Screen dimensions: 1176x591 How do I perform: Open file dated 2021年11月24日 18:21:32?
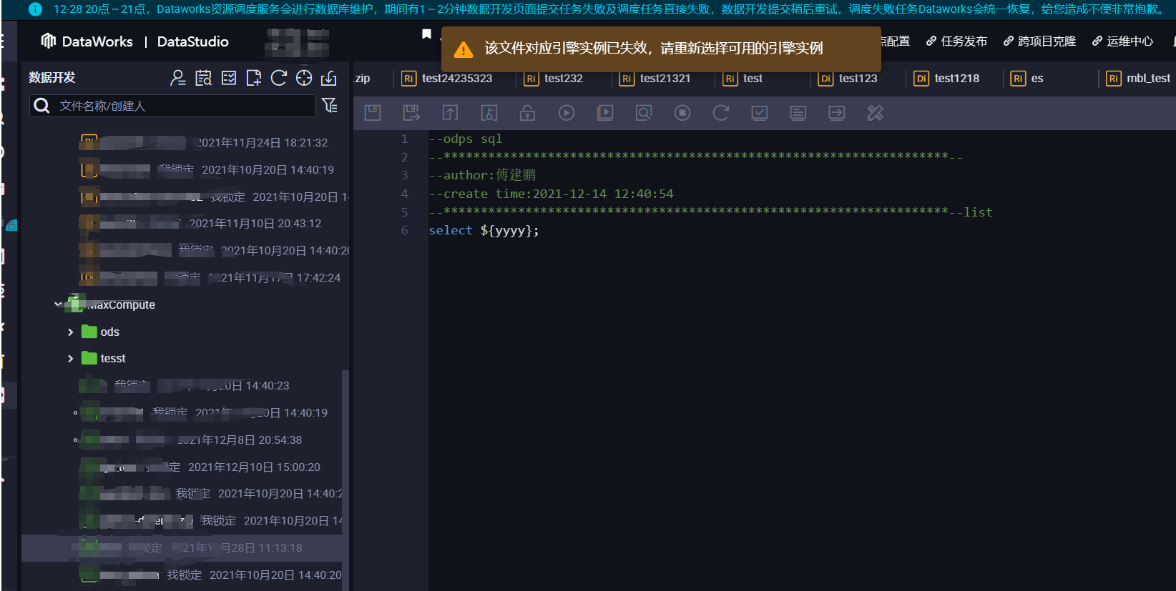(185, 143)
